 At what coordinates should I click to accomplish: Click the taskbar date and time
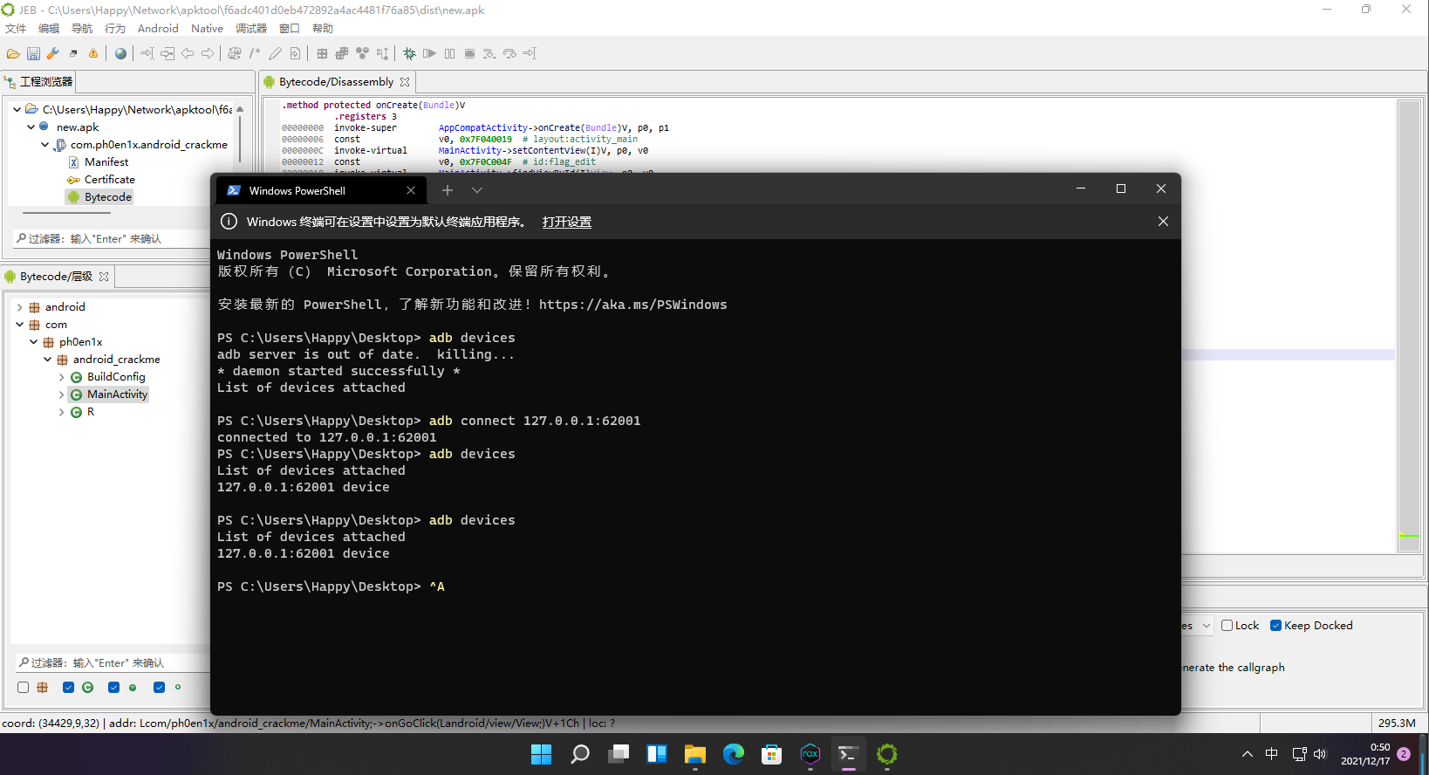tap(1365, 754)
